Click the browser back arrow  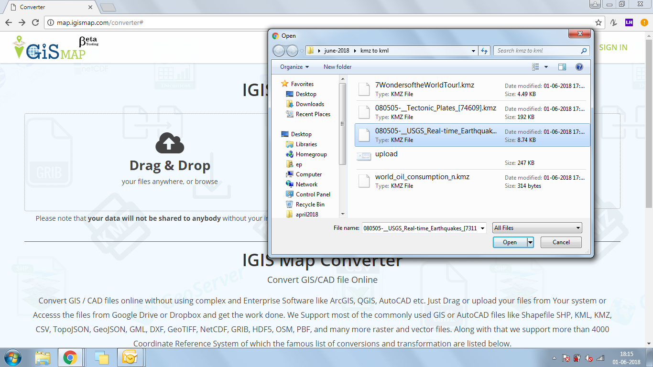8,22
